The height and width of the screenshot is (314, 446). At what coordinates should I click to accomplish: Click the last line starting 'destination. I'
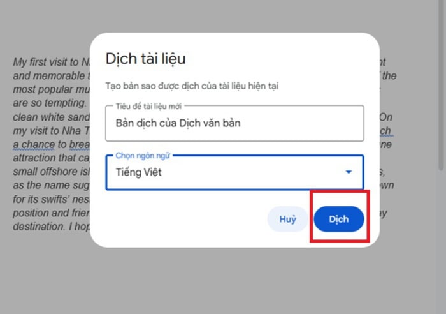click(51, 226)
